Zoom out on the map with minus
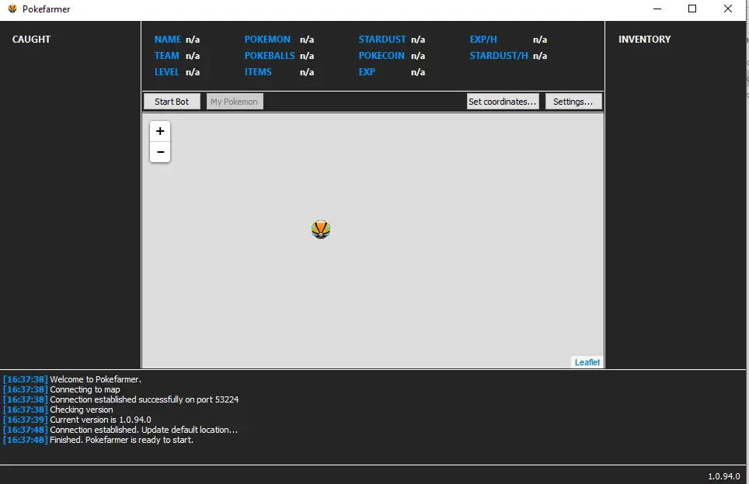The height and width of the screenshot is (484, 749). tap(160, 152)
